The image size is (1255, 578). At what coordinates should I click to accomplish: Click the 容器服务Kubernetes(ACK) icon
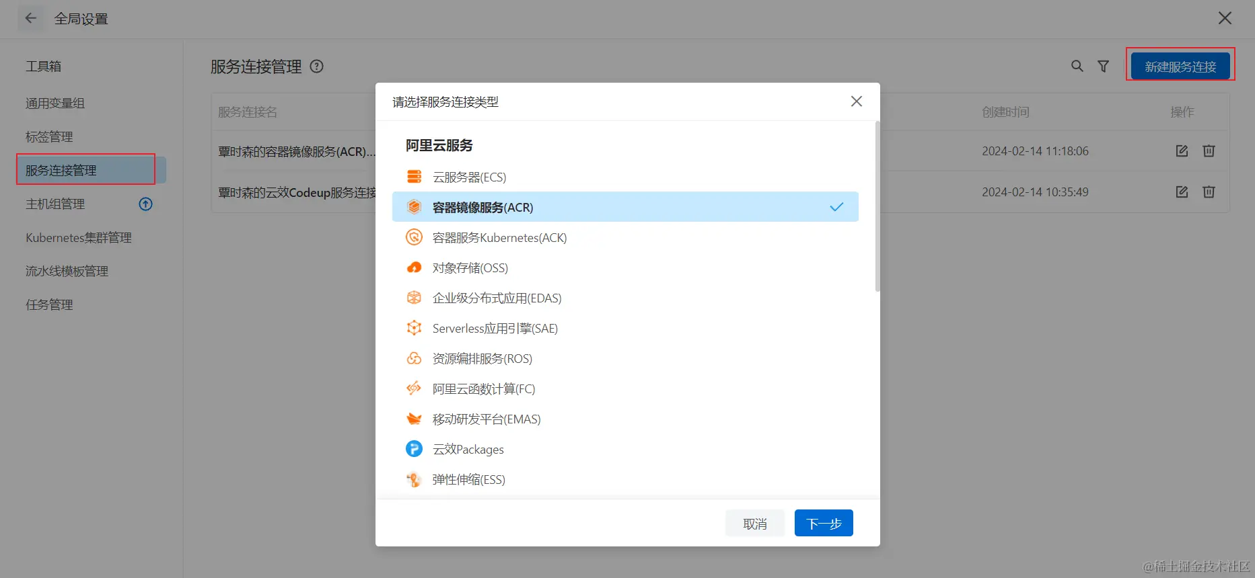coord(414,237)
